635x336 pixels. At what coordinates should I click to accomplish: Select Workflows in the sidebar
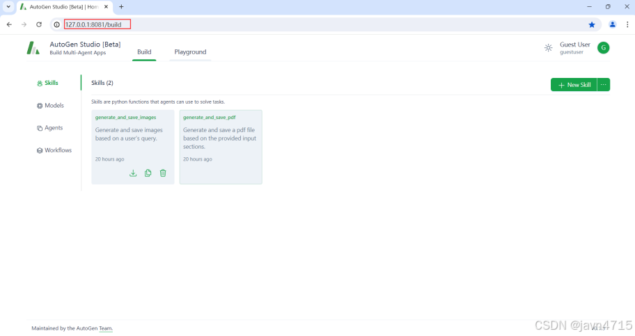click(54, 150)
